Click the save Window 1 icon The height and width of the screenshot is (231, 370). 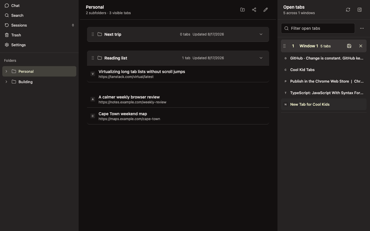pyautogui.click(x=349, y=46)
